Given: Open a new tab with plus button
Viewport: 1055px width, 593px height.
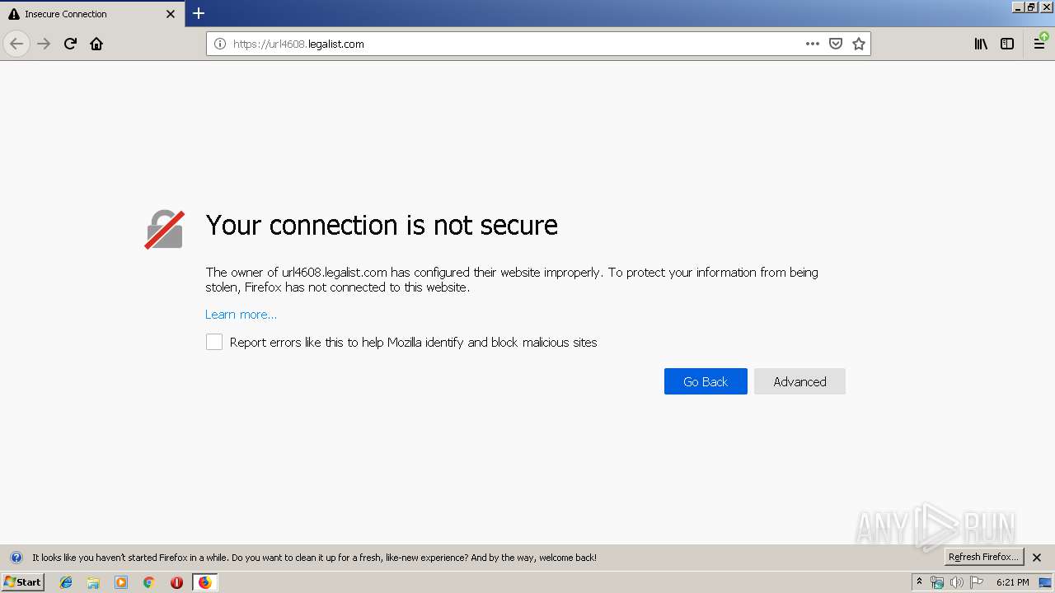Looking at the screenshot, I should [199, 13].
